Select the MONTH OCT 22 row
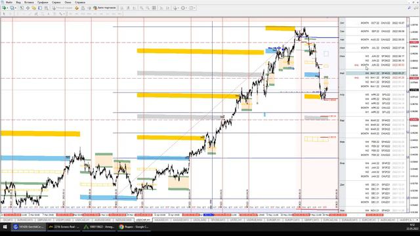 click(x=376, y=23)
